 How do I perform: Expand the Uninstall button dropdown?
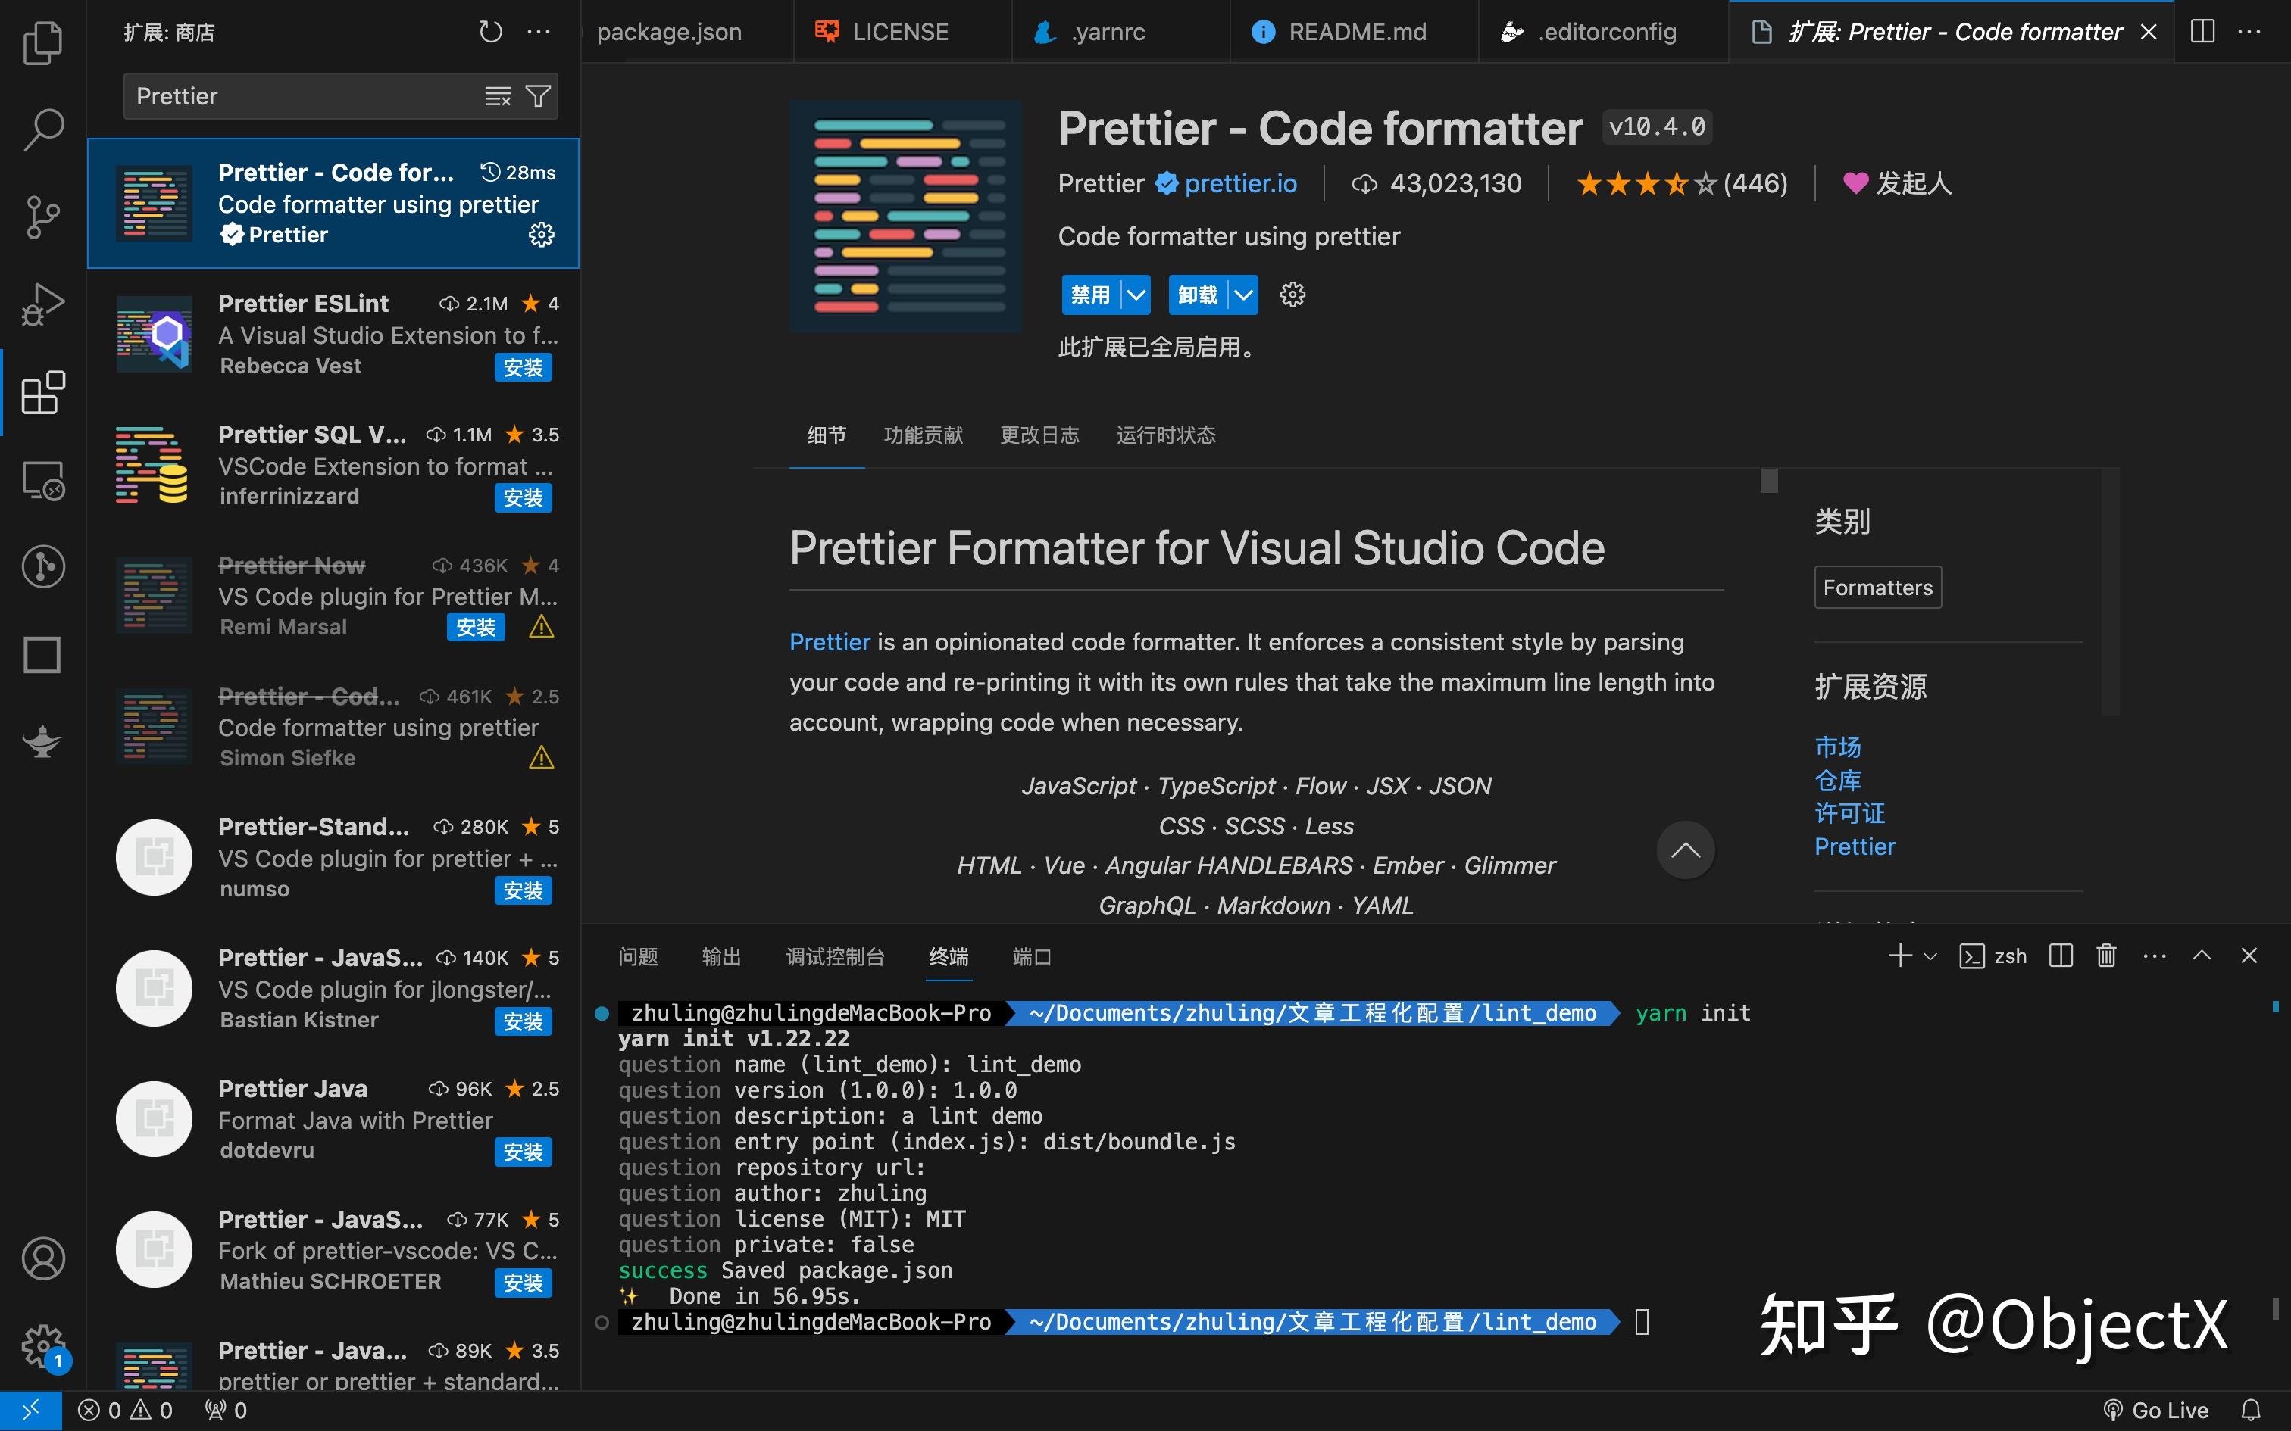1243,295
